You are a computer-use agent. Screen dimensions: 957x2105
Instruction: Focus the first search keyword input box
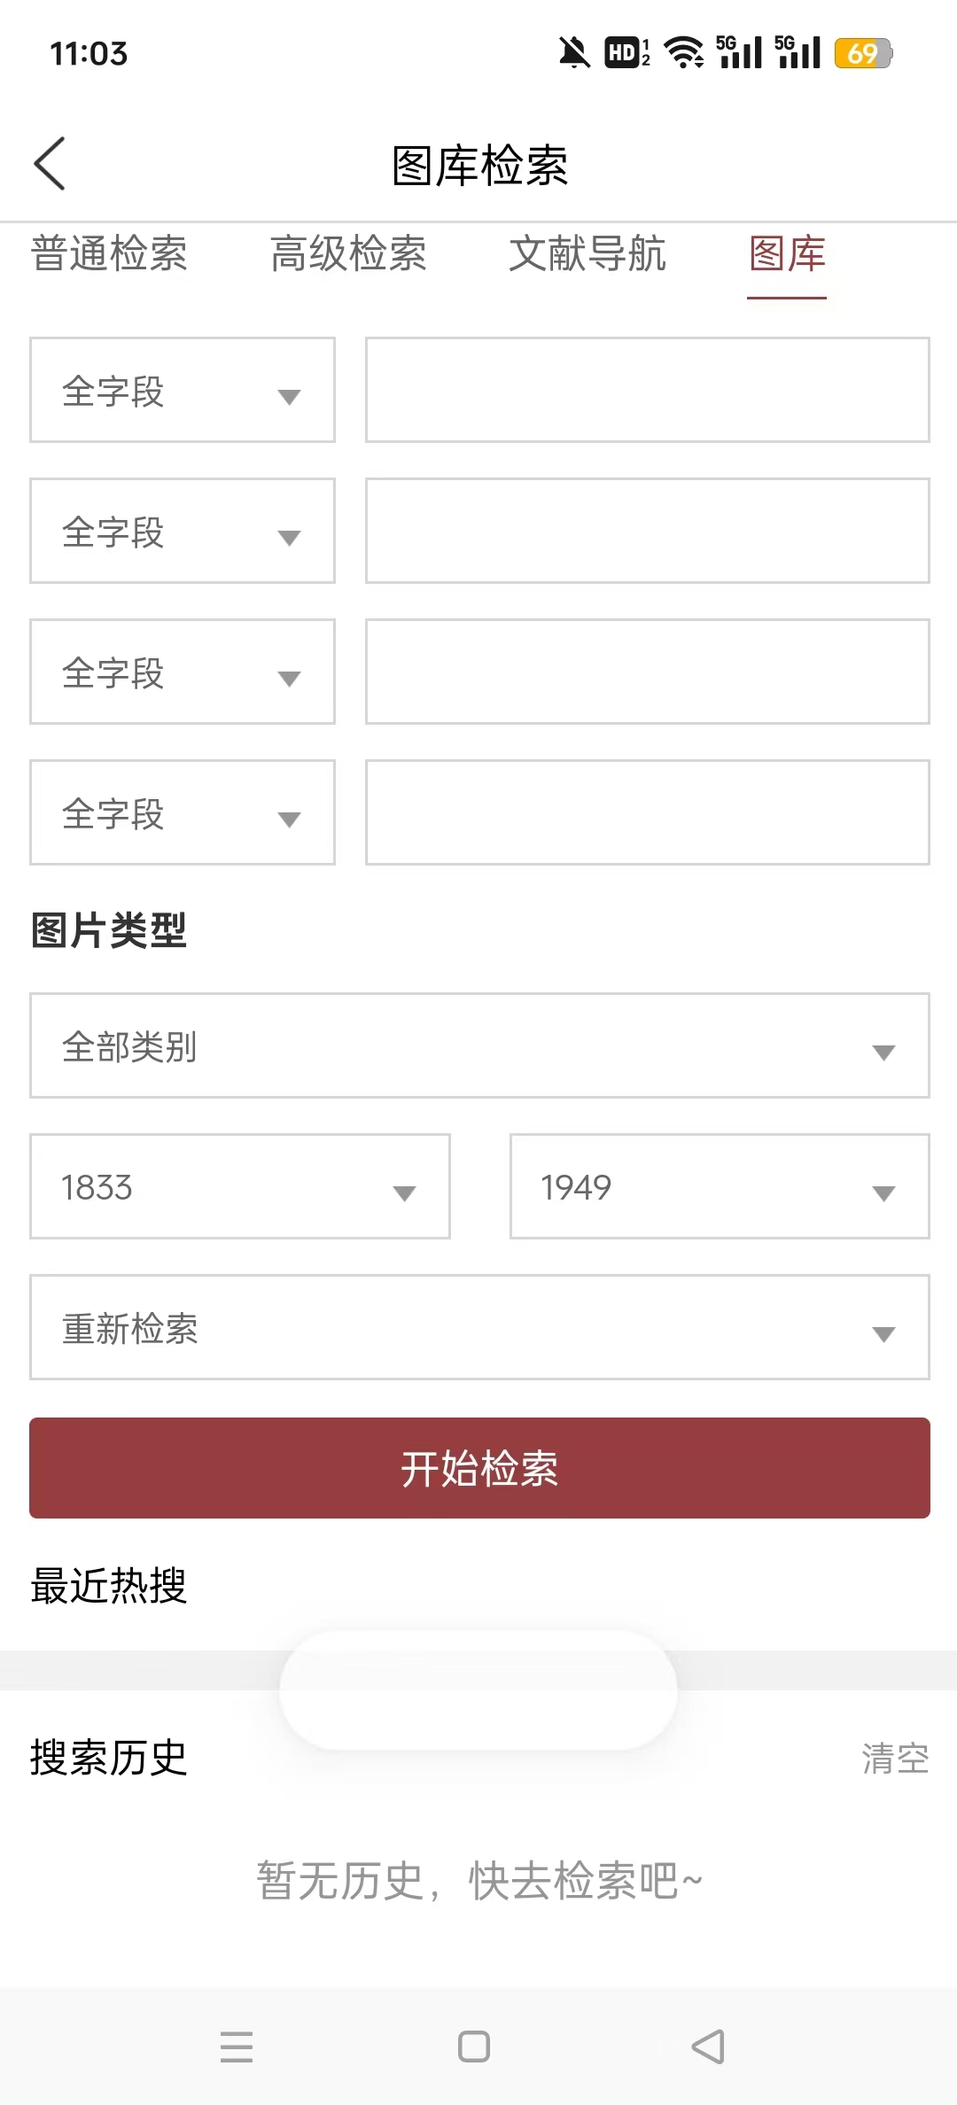point(648,390)
